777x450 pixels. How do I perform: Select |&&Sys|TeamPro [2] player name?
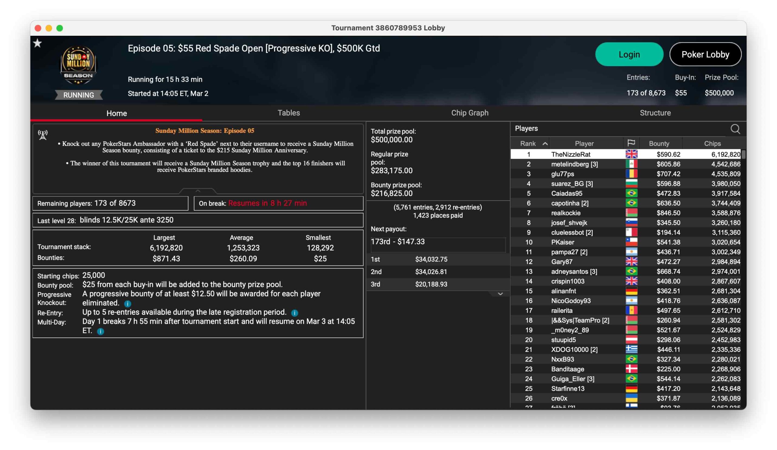[580, 320]
